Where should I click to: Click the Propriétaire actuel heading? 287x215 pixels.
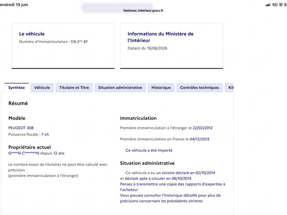coord(29,147)
